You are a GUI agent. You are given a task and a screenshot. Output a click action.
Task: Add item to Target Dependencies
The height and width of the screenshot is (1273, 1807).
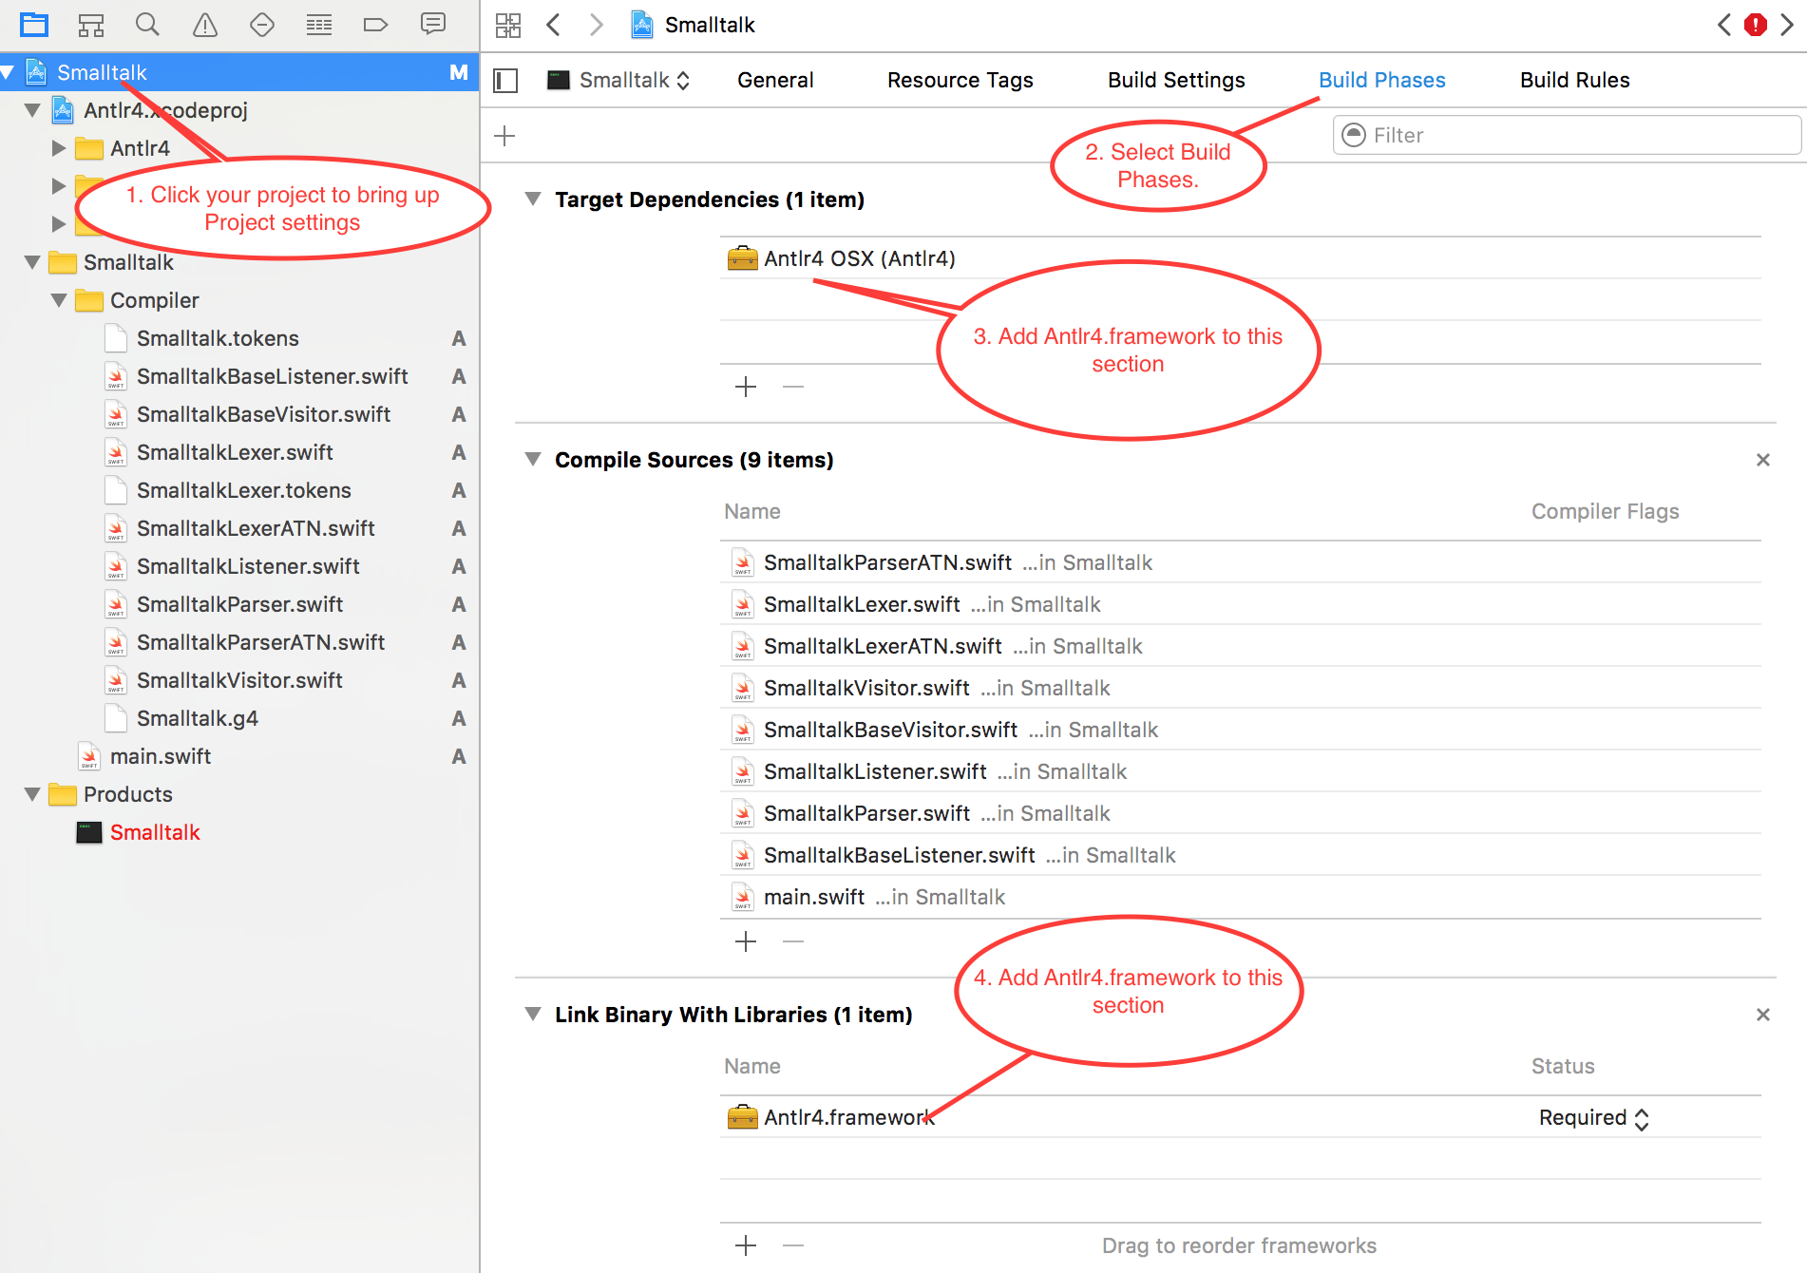pyautogui.click(x=746, y=387)
